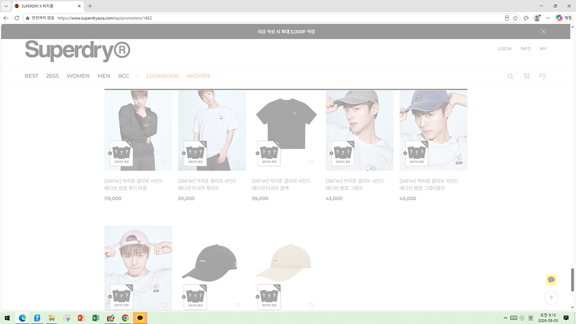Photocard gift badge on beige cap
This screenshot has height=324, width=576.
(269, 297)
